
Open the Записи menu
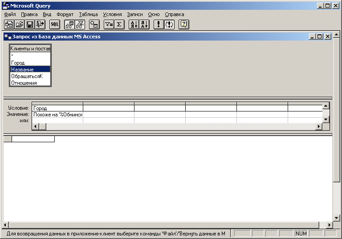tap(135, 14)
